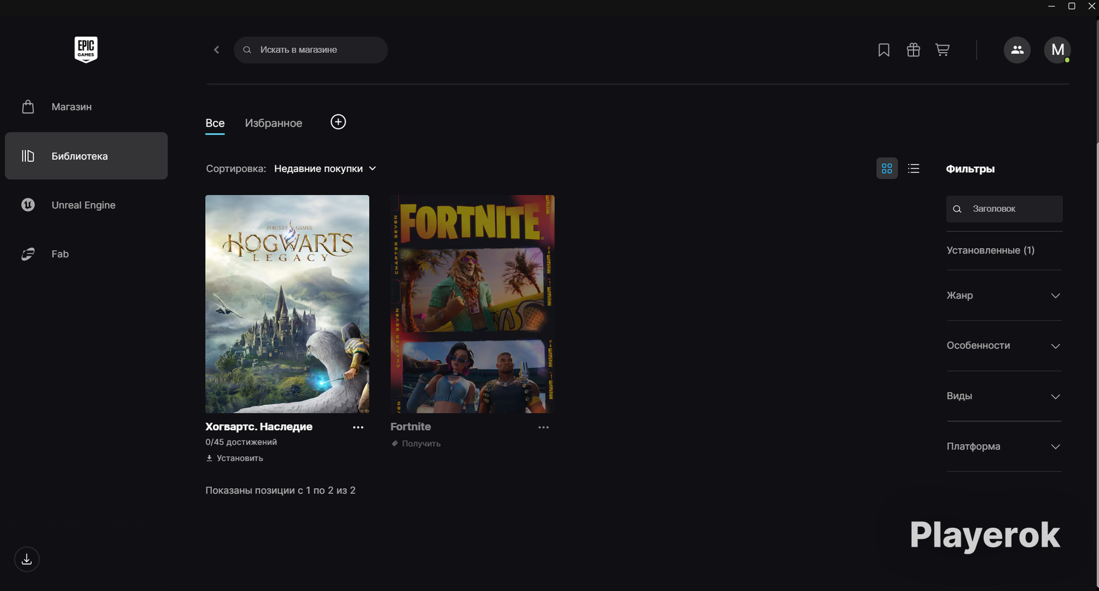Open the Fab section
Screen dimensions: 1099x591
pyautogui.click(x=86, y=254)
